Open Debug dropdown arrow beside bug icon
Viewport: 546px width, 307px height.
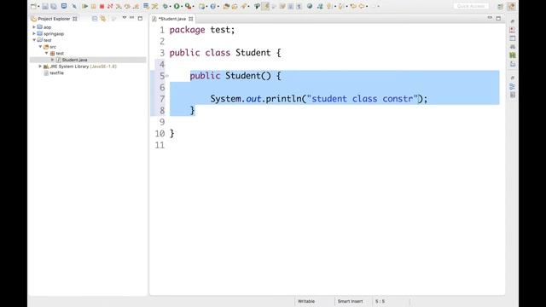[x=171, y=6]
